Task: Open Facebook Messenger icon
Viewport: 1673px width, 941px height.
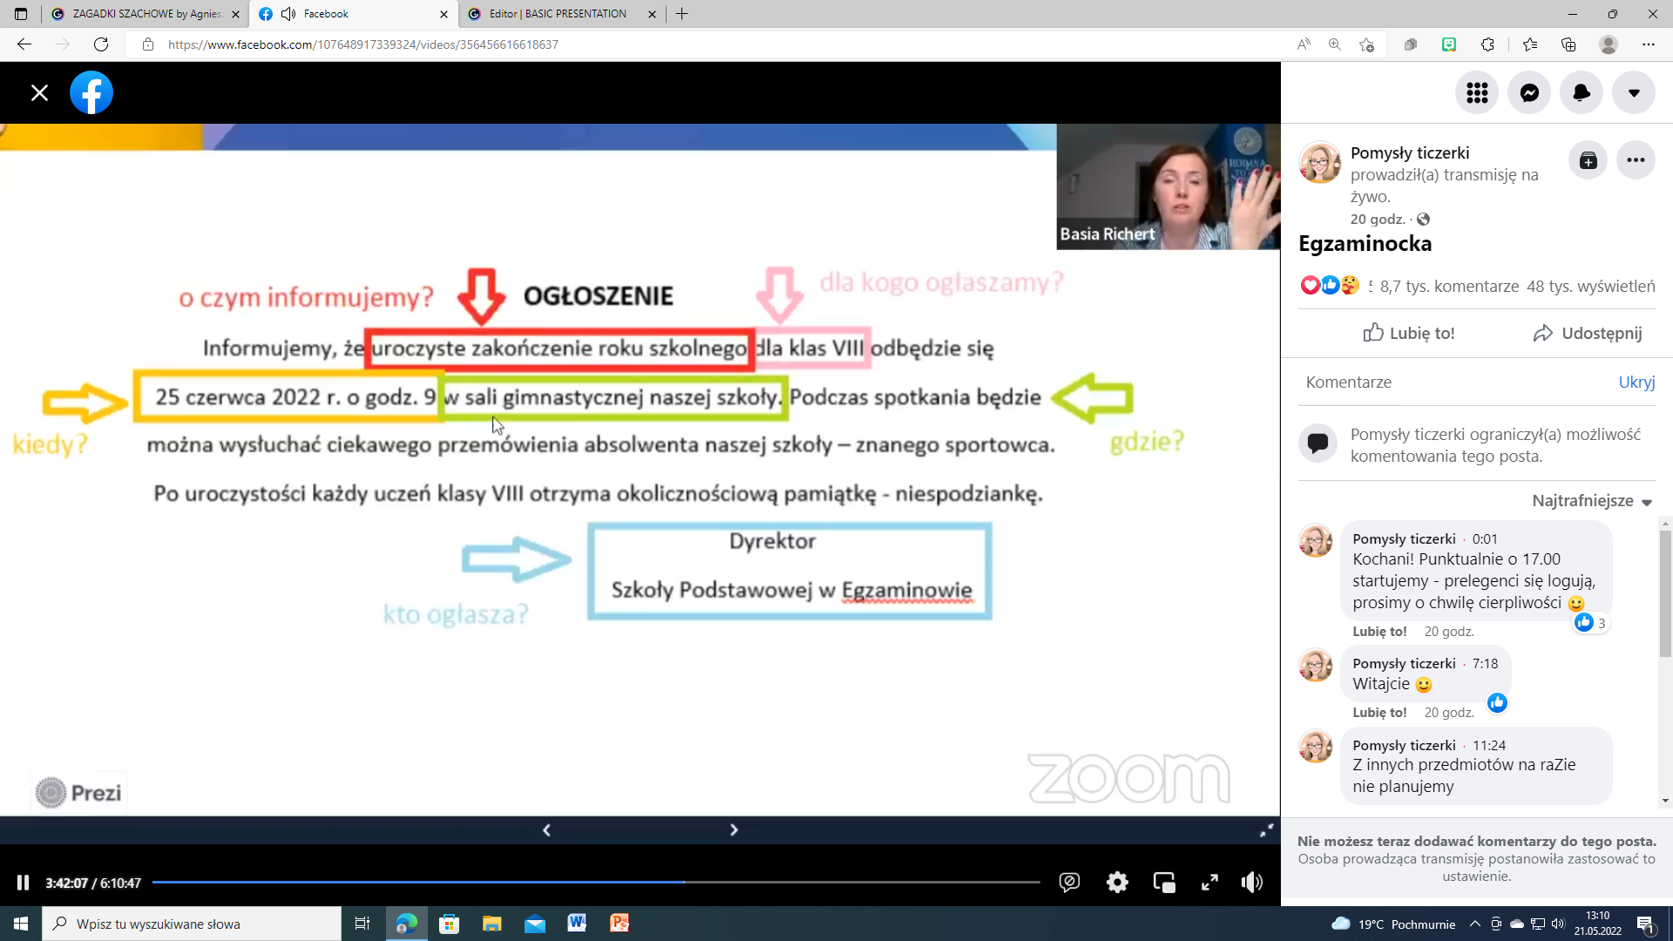Action: [x=1529, y=93]
